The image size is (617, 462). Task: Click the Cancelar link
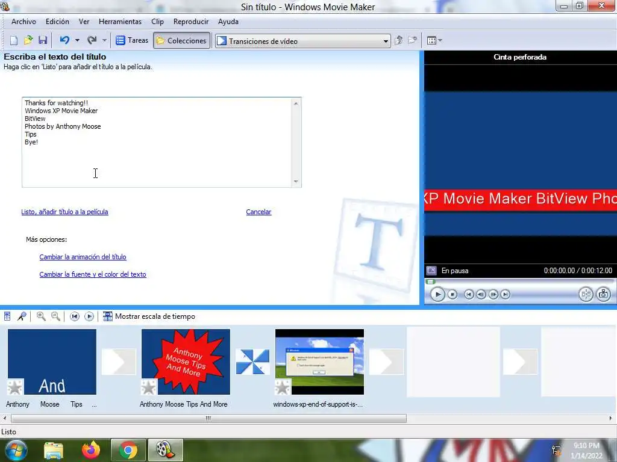[x=258, y=212]
